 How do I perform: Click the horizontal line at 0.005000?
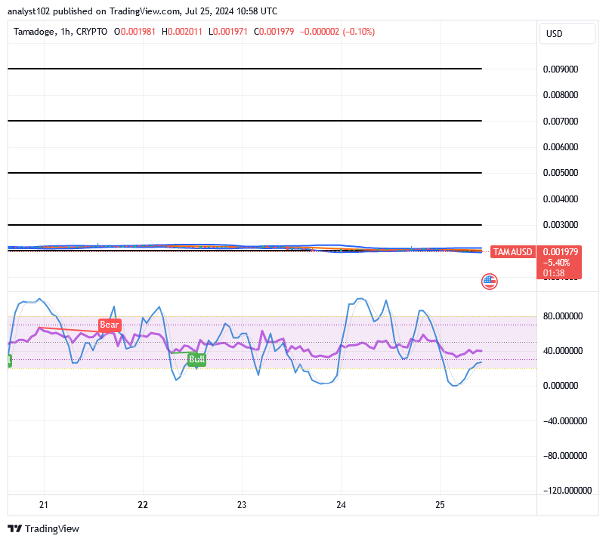click(245, 173)
